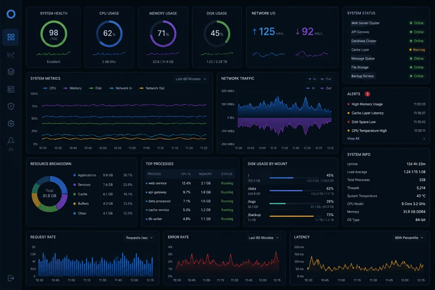Click the /backup disk usage bar
This screenshot has height=290, width=435.
302,216
